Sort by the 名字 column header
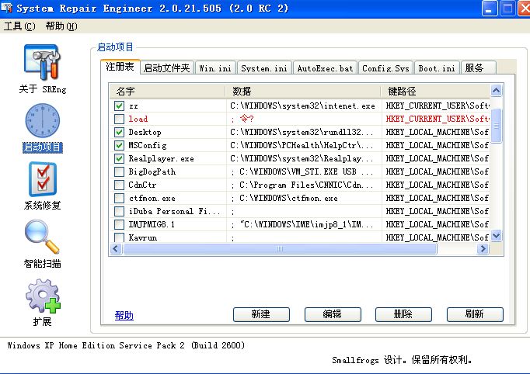 click(168, 91)
